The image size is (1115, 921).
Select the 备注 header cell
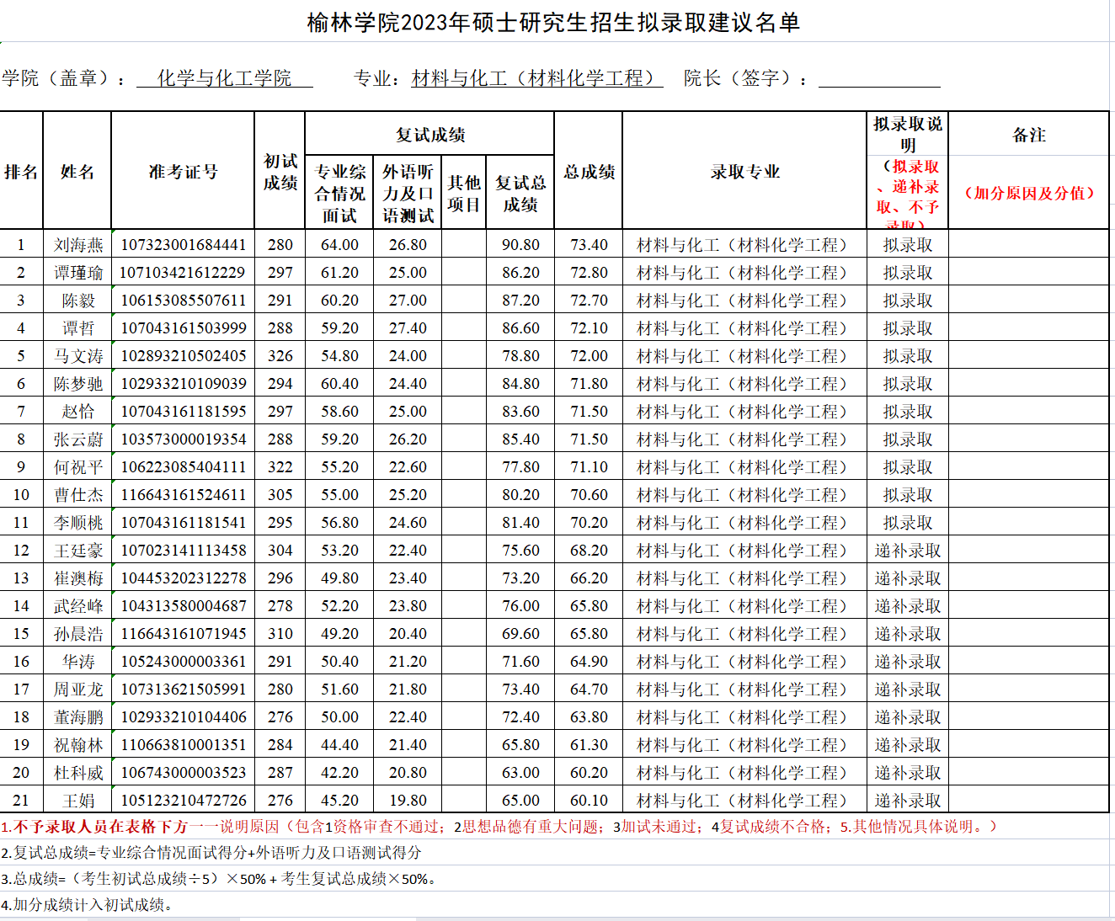1028,135
